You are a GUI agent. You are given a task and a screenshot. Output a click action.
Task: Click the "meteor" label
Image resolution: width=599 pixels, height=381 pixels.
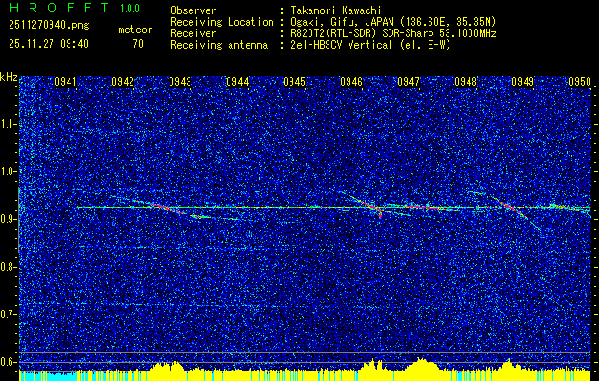[135, 30]
